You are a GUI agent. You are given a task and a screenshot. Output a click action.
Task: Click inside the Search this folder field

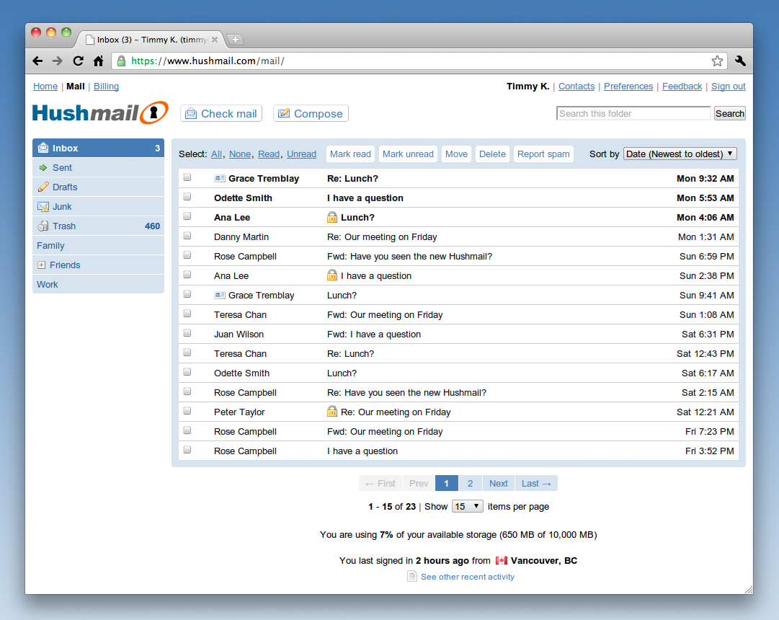(x=633, y=113)
